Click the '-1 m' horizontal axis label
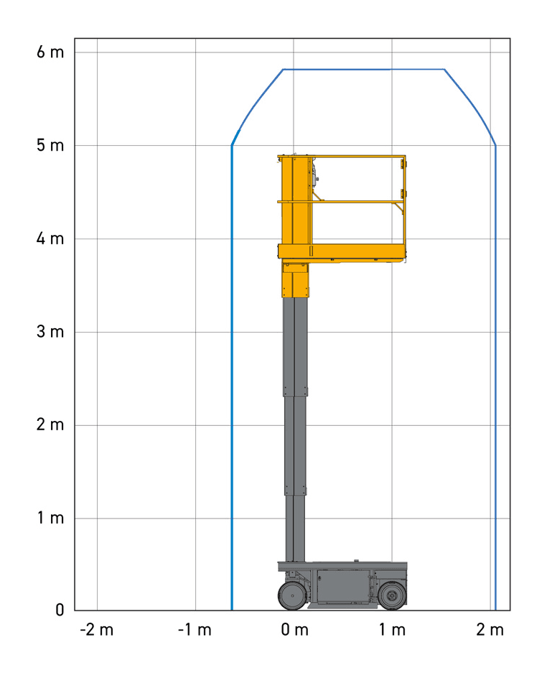 pyautogui.click(x=195, y=630)
